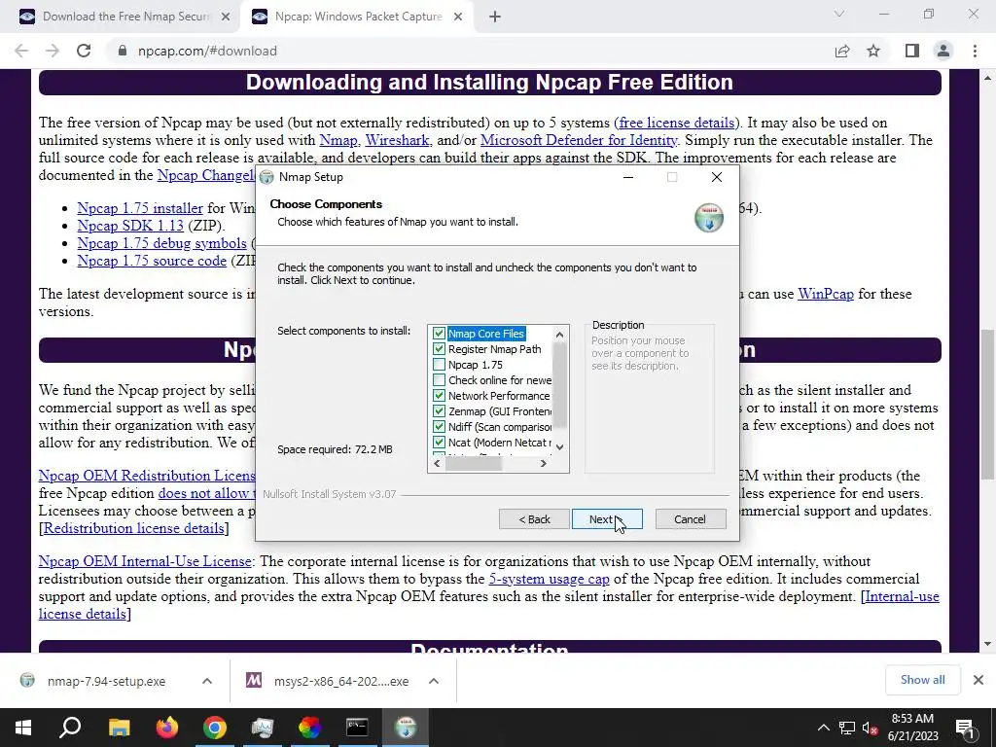Open the notification center icon
Screen dimensions: 996x747
tap(966, 728)
